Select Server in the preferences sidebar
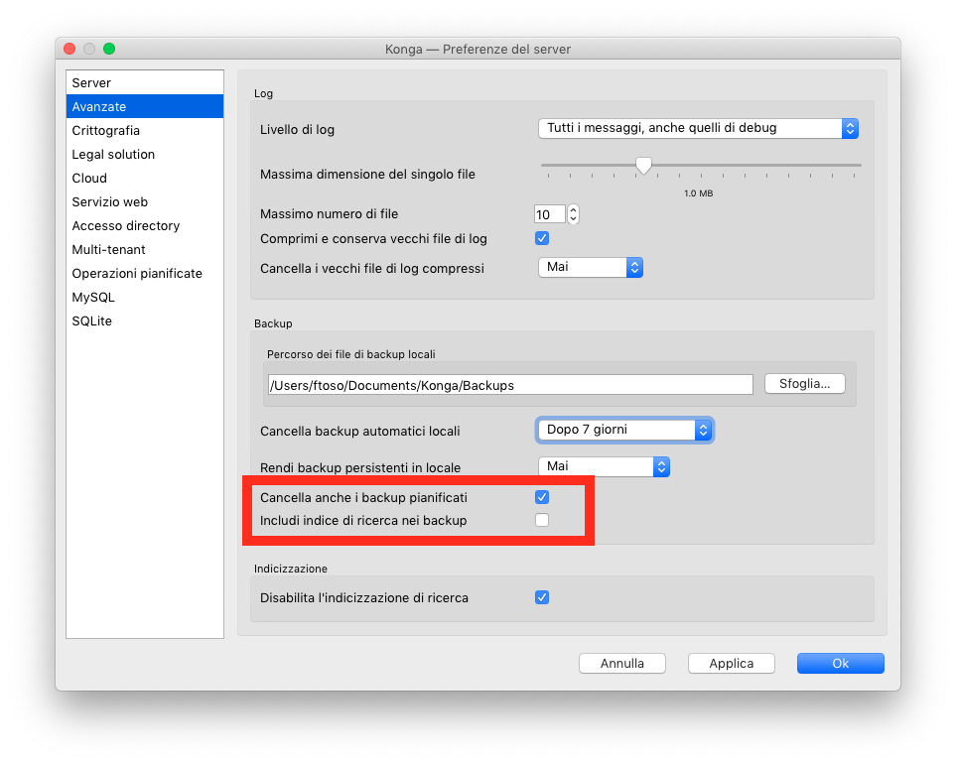This screenshot has height=764, width=956. coord(91,82)
